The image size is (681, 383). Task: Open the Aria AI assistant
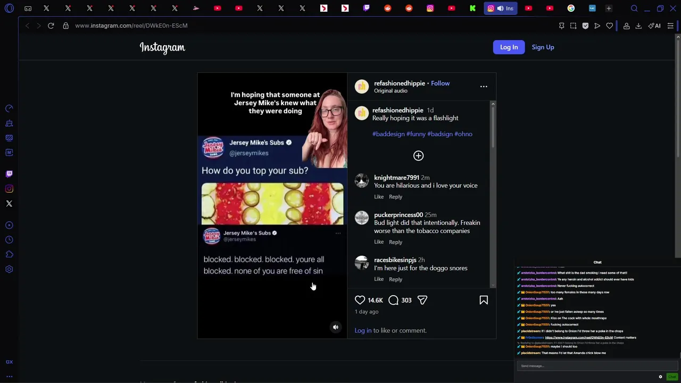[x=654, y=26]
